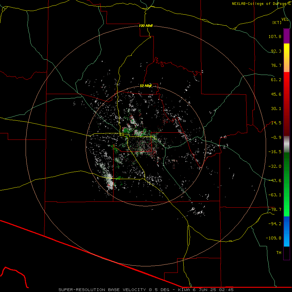Click the TH legend label
292x292 pixels.
[279, 253]
